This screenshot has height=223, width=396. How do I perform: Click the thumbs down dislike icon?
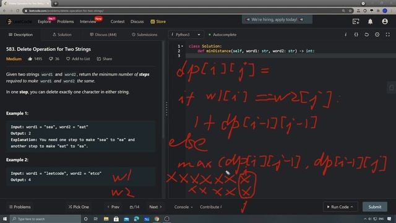[51, 59]
